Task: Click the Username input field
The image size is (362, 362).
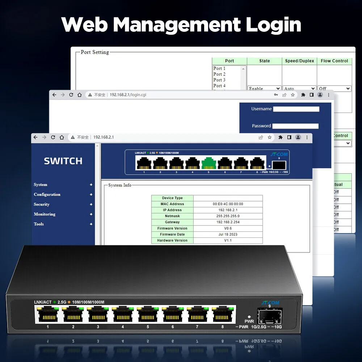Action: click(x=296, y=109)
